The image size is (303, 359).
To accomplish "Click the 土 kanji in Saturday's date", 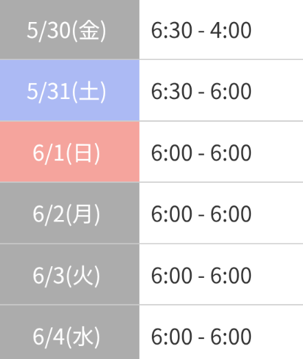I will click(x=89, y=91).
